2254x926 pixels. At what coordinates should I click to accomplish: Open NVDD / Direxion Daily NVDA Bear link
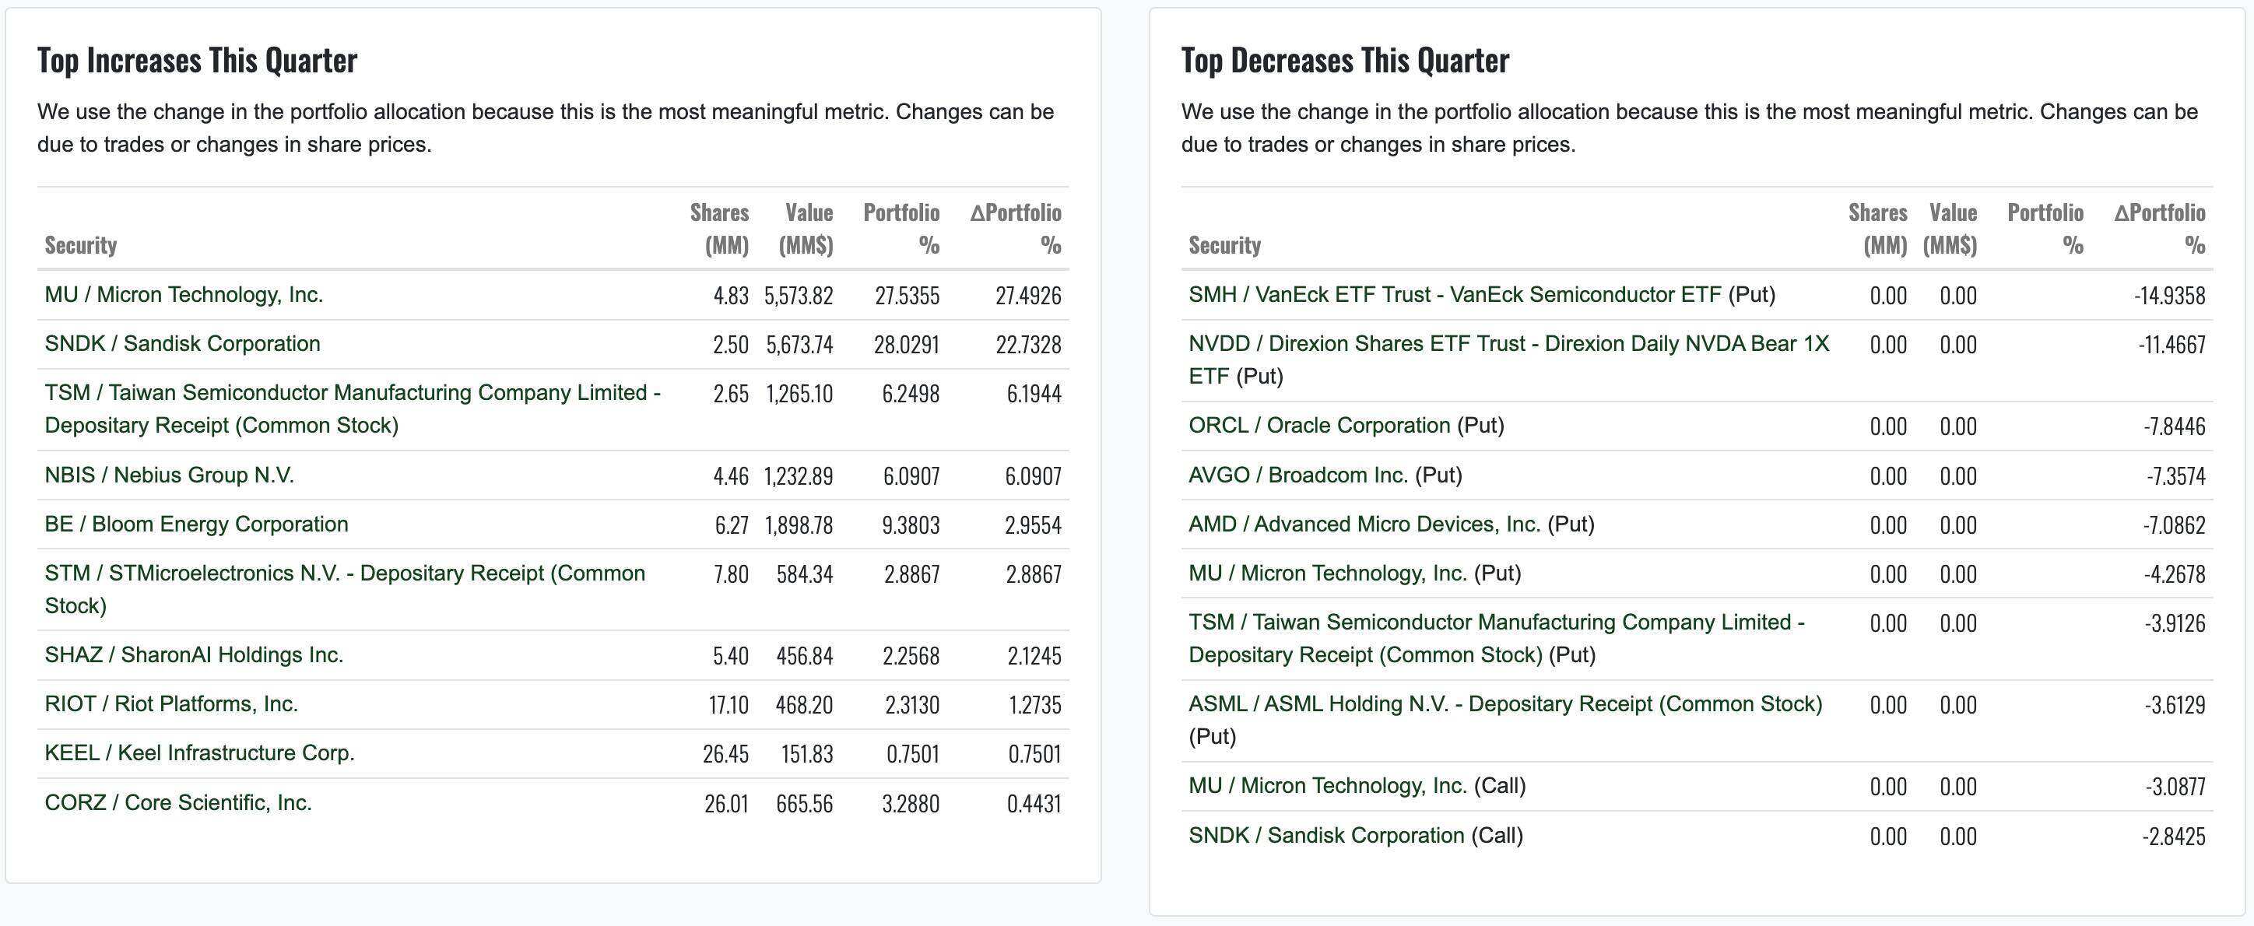pos(1508,360)
